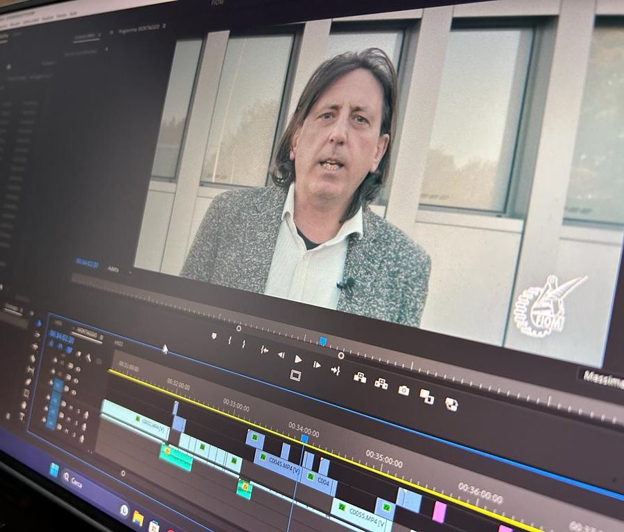Click Add Marker button in Program monitor
The image size is (624, 532).
pos(214,336)
